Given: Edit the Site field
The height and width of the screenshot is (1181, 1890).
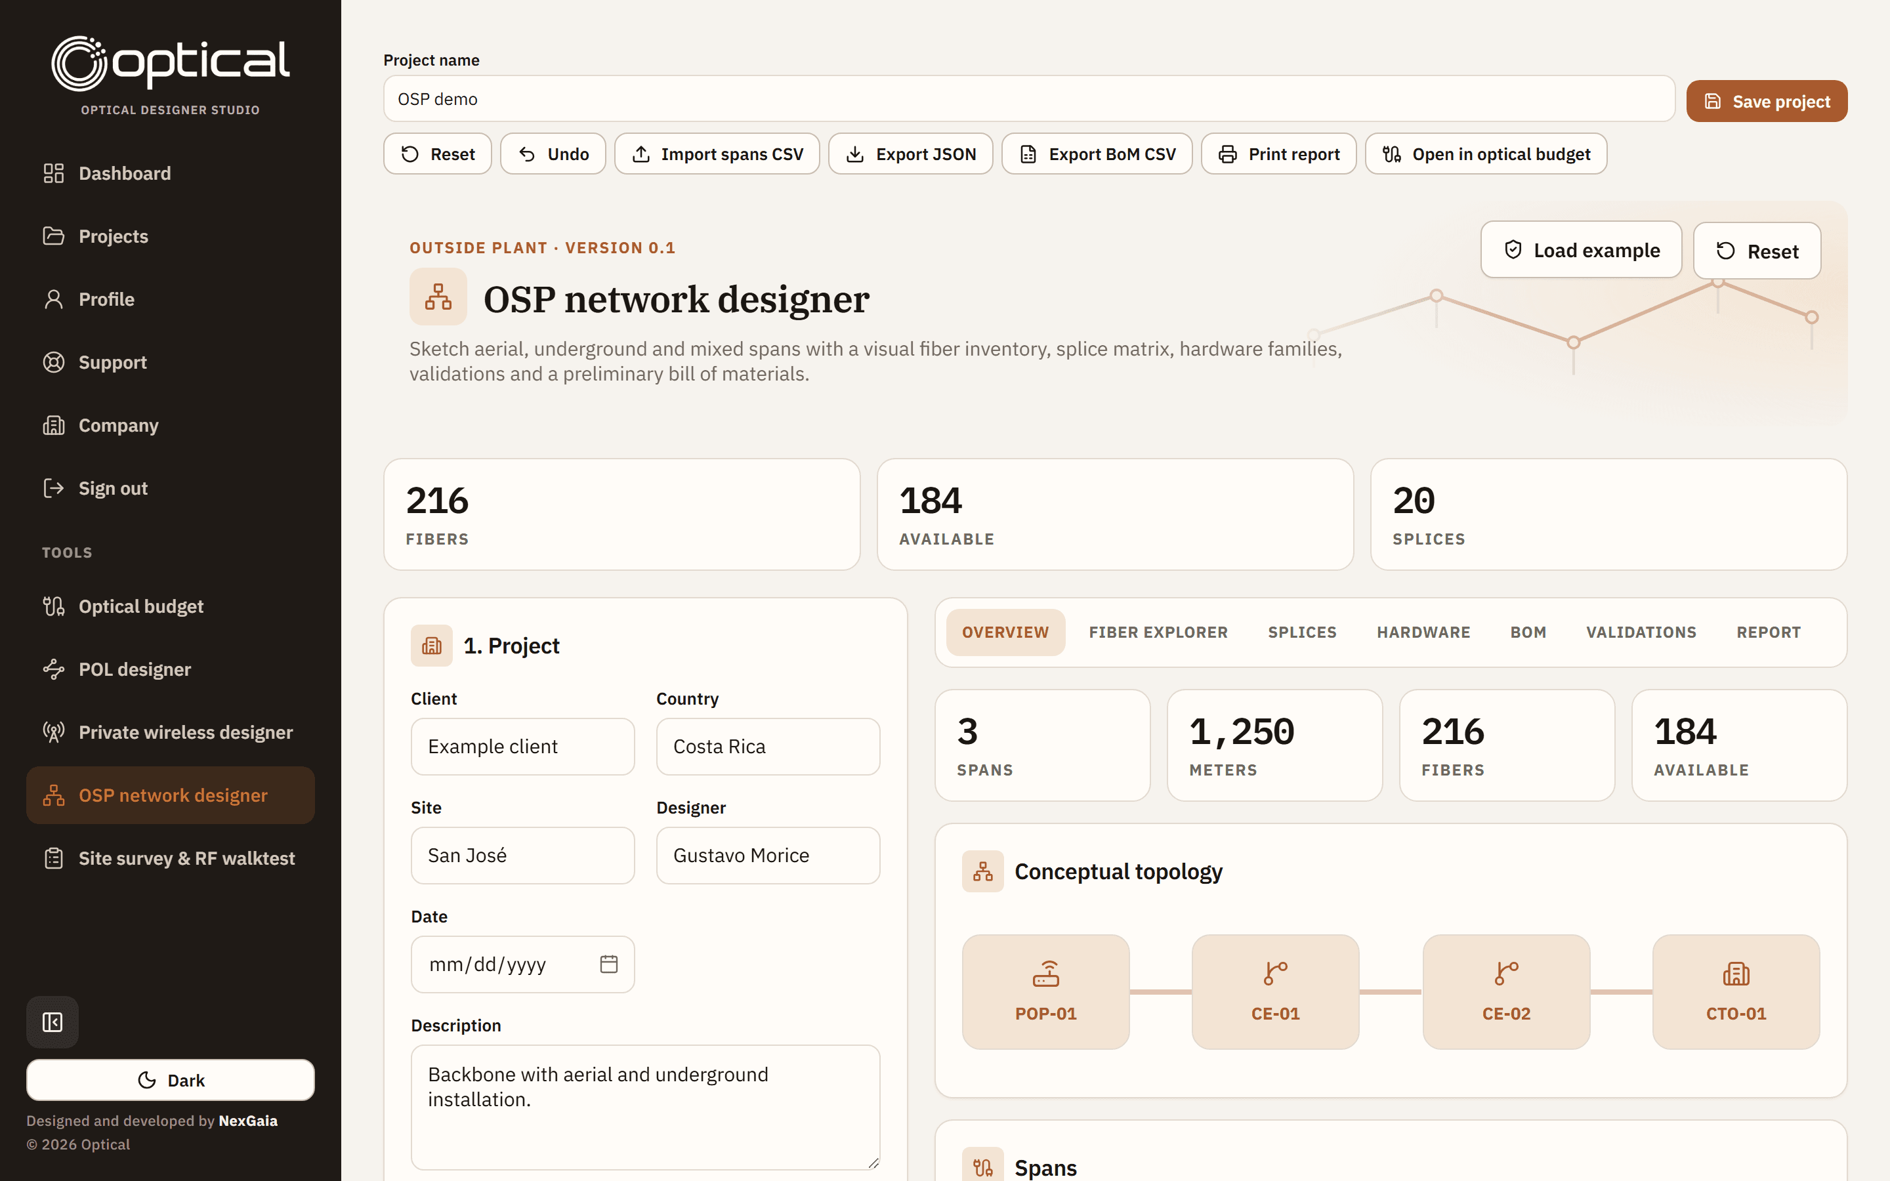Looking at the screenshot, I should [x=522, y=856].
